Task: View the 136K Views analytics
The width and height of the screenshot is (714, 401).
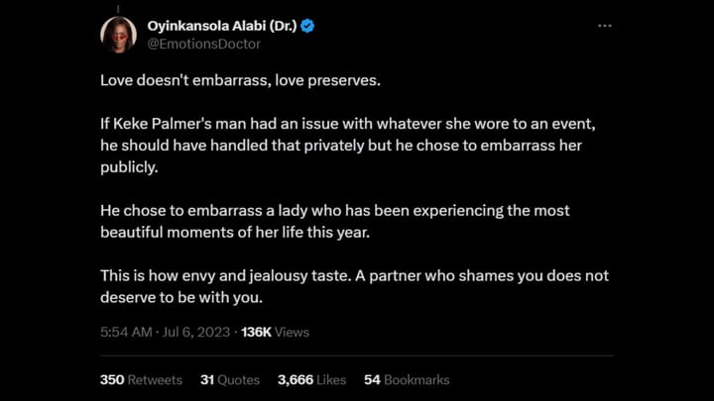Action: [x=275, y=332]
